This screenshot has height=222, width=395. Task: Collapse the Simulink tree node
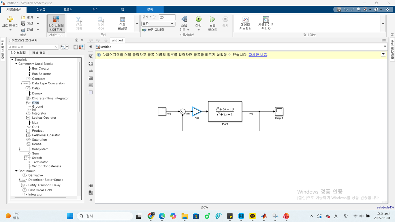pos(12,60)
